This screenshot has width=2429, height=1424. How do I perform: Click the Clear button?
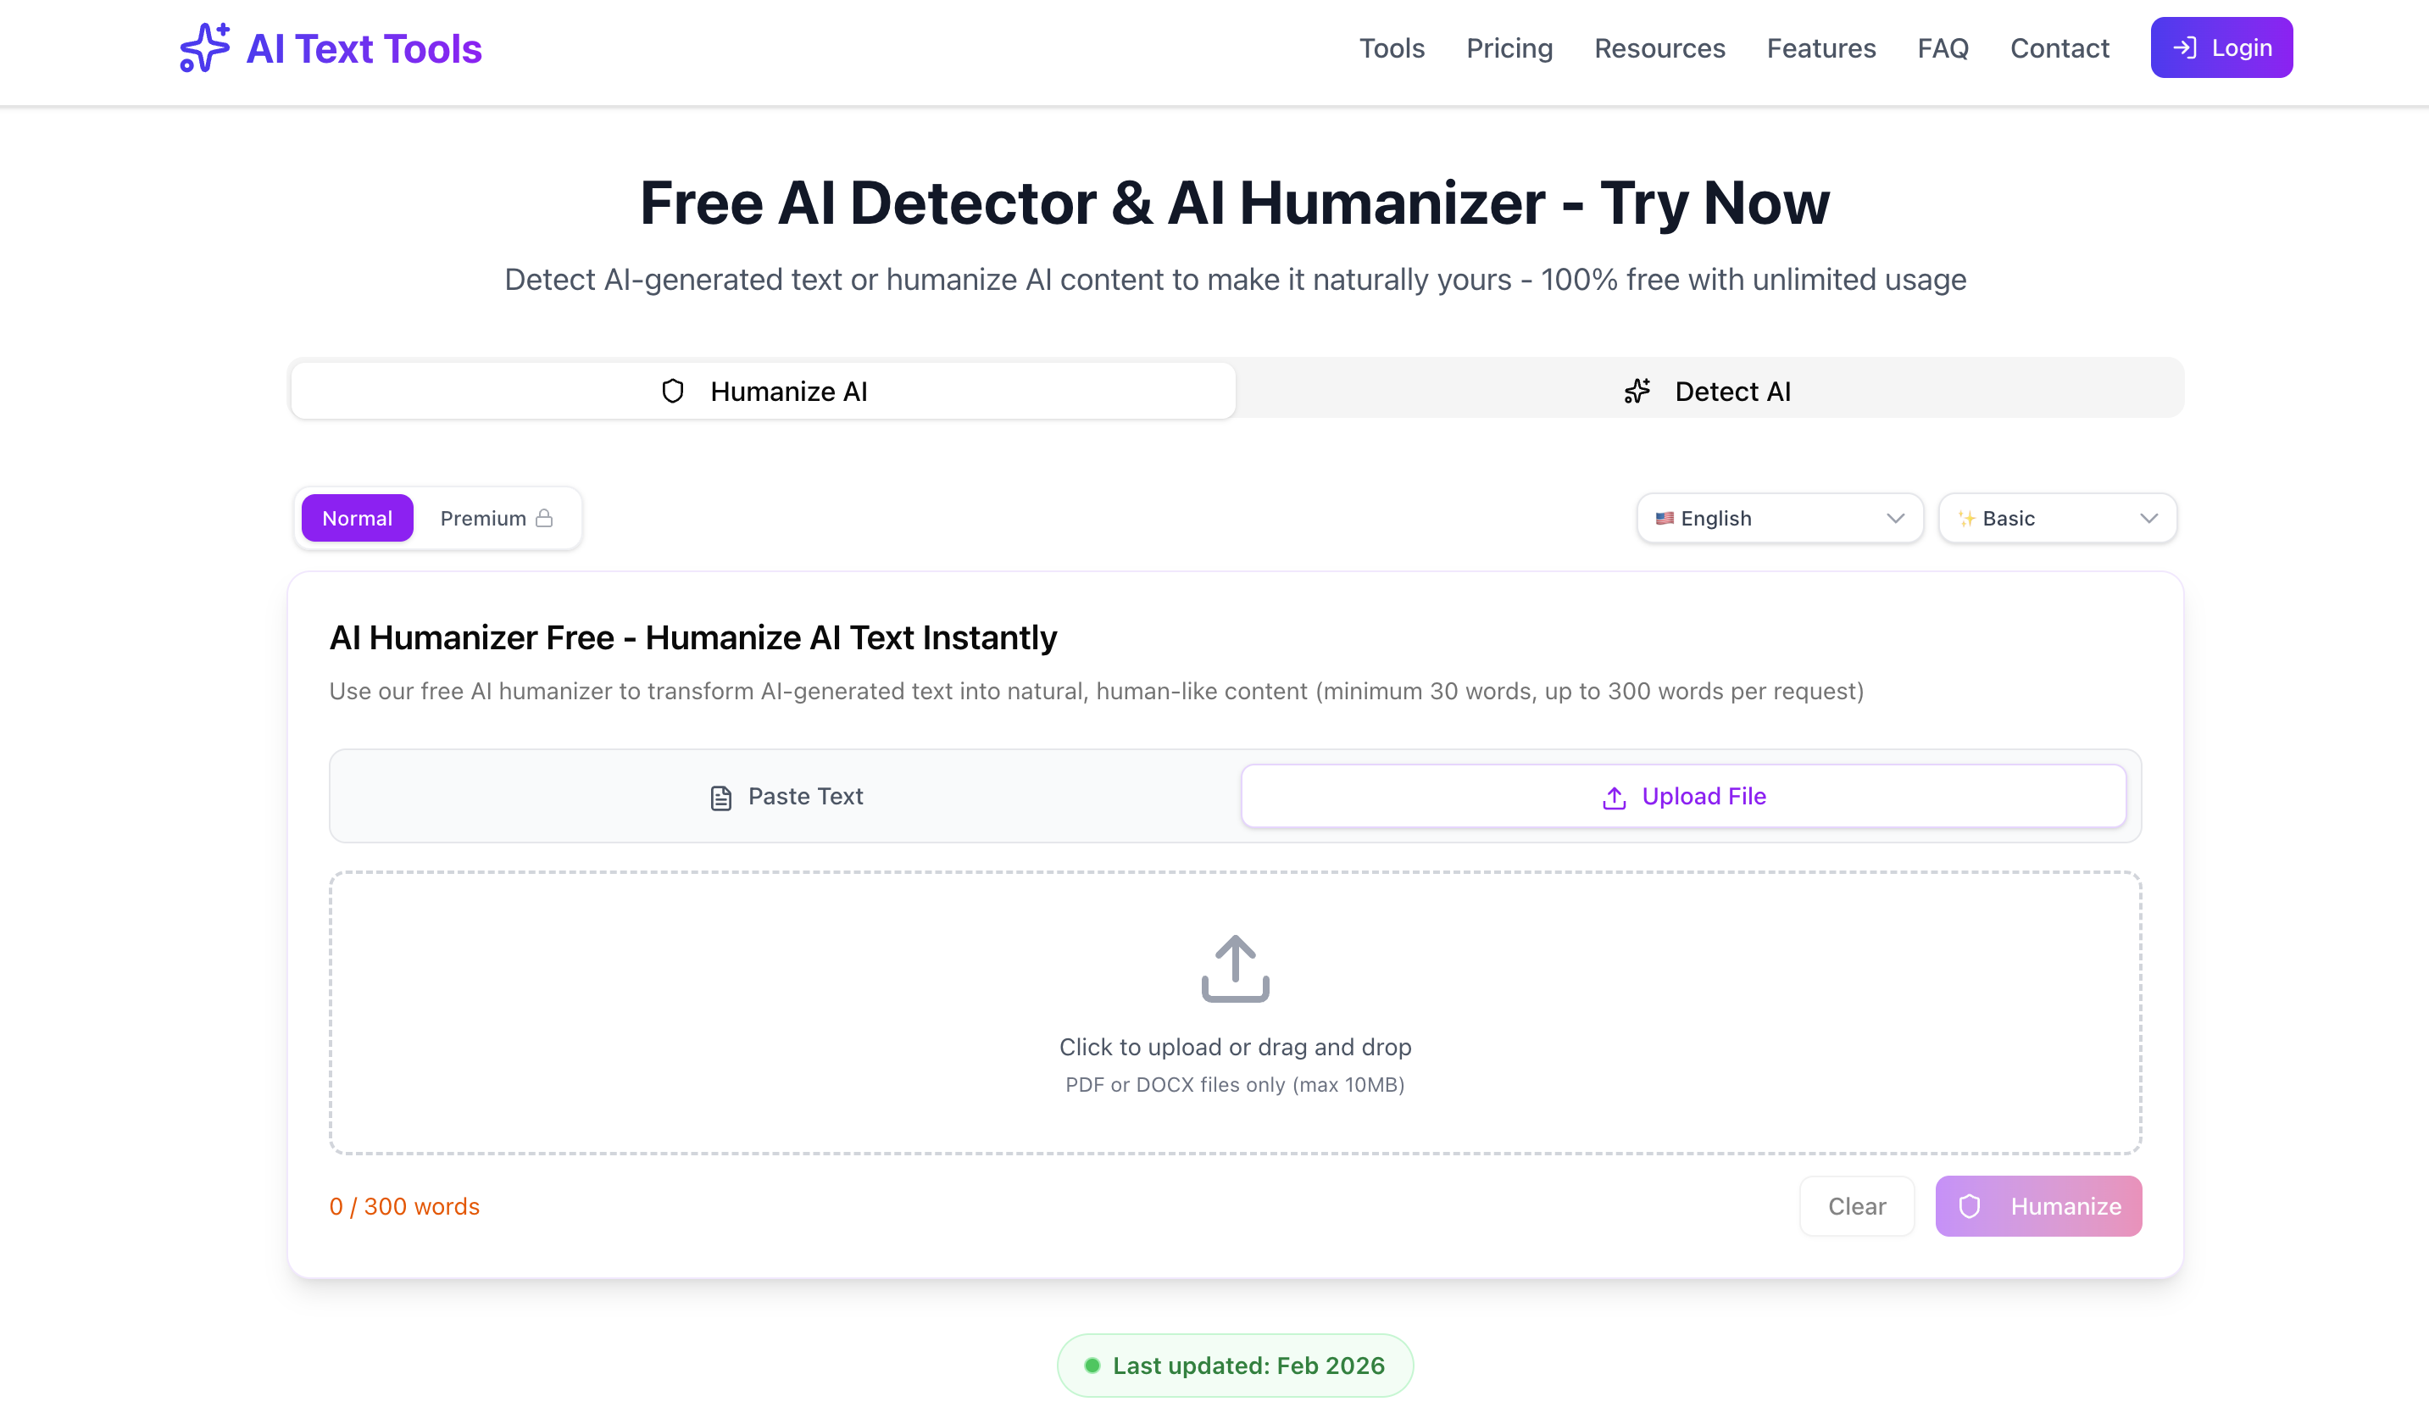click(1855, 1205)
